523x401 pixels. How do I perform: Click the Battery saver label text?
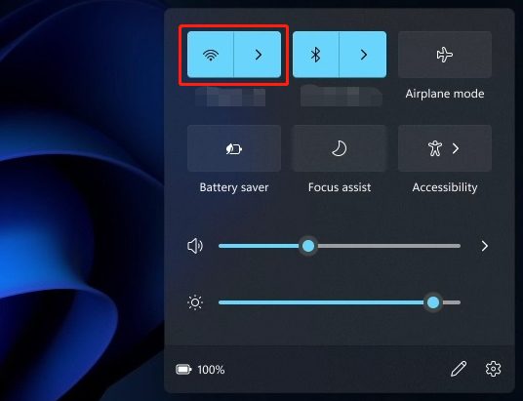point(234,187)
